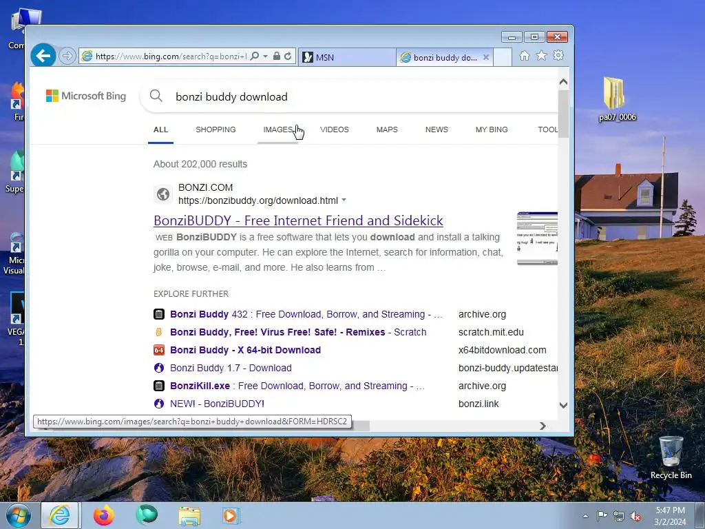Click the security lock icon in address bar
Screen dimensions: 705x529
point(277,56)
